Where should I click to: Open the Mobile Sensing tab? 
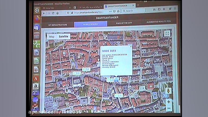pos(91,24)
